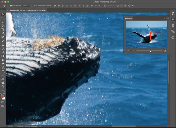Click the document dimensions text in status bar
Image resolution: width=176 pixels, height=128 pixels.
coord(27,126)
